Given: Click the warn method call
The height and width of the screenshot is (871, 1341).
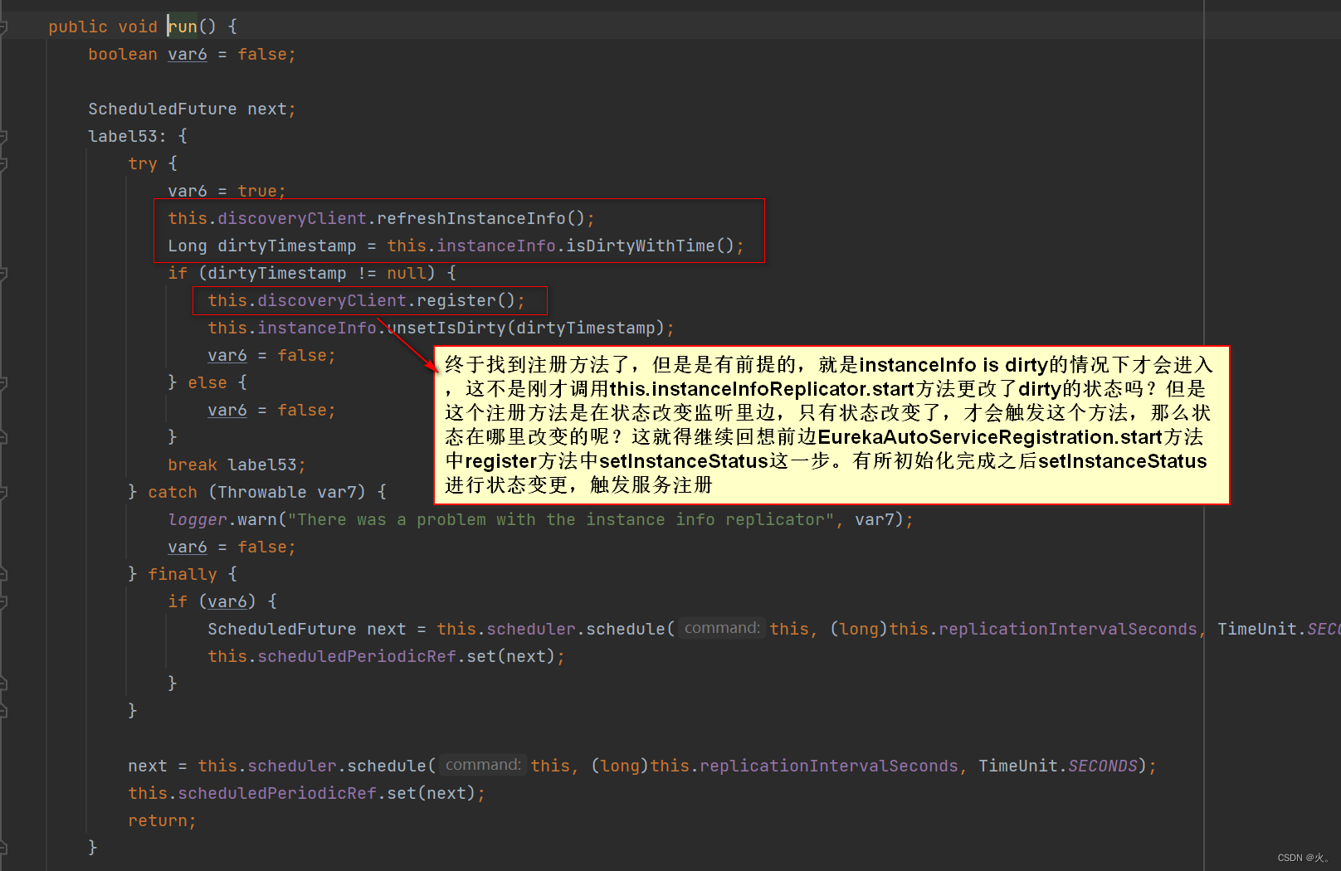Looking at the screenshot, I should [x=257, y=519].
